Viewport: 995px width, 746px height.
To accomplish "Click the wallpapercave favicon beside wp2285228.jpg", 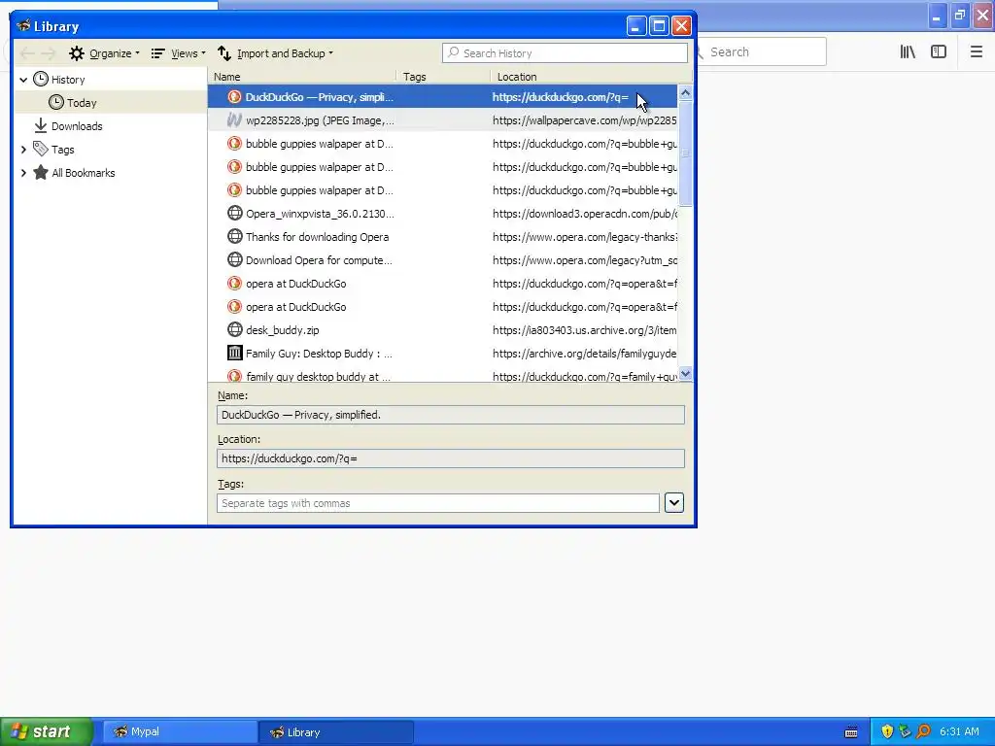I will coord(234,119).
